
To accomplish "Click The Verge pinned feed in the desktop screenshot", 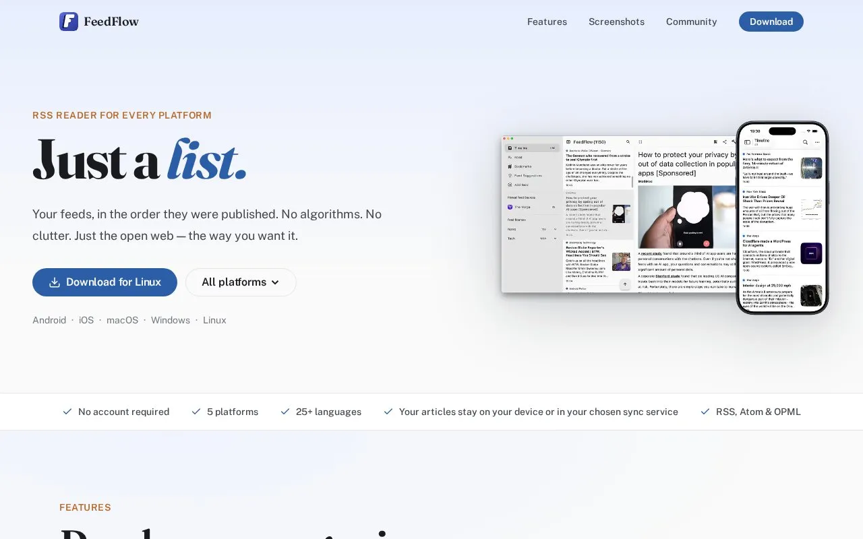I will (532, 207).
